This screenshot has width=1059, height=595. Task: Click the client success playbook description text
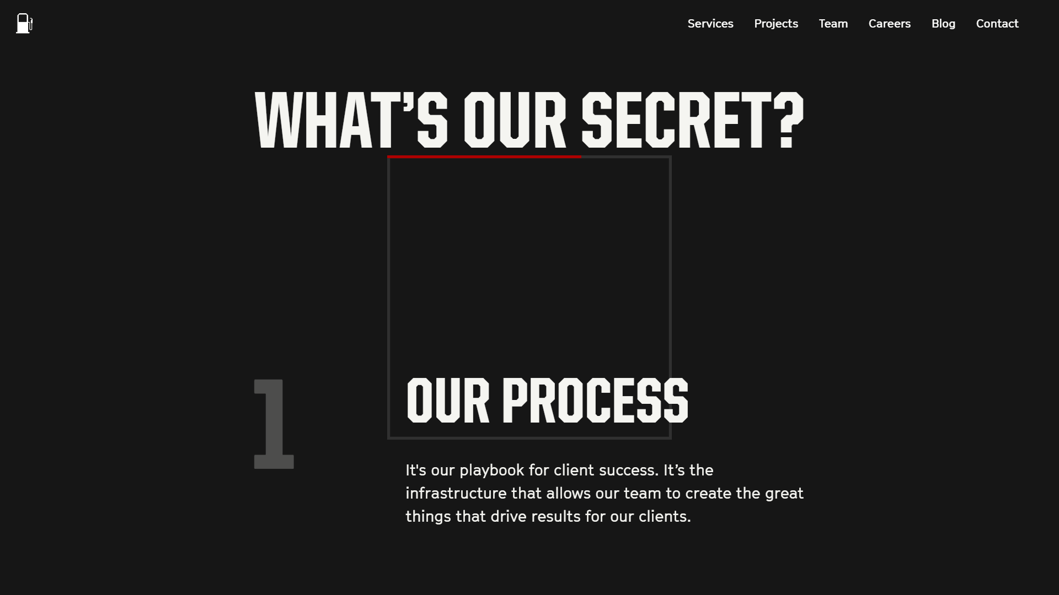pos(605,492)
